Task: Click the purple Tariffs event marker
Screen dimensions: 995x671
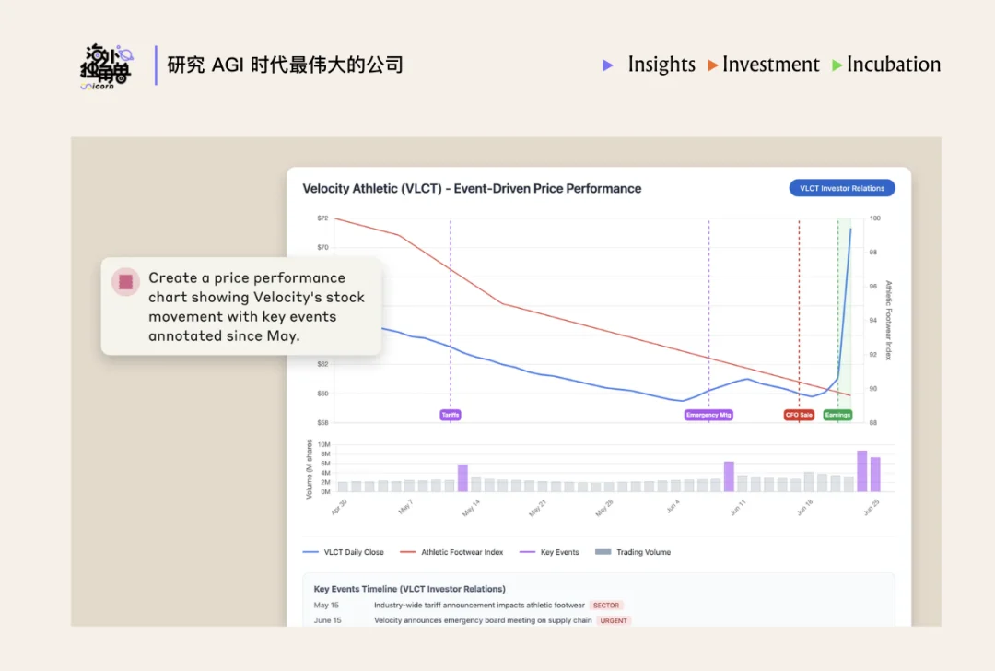Action: [x=450, y=415]
